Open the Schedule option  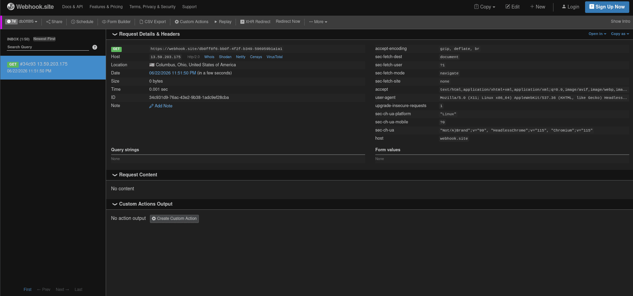[82, 22]
